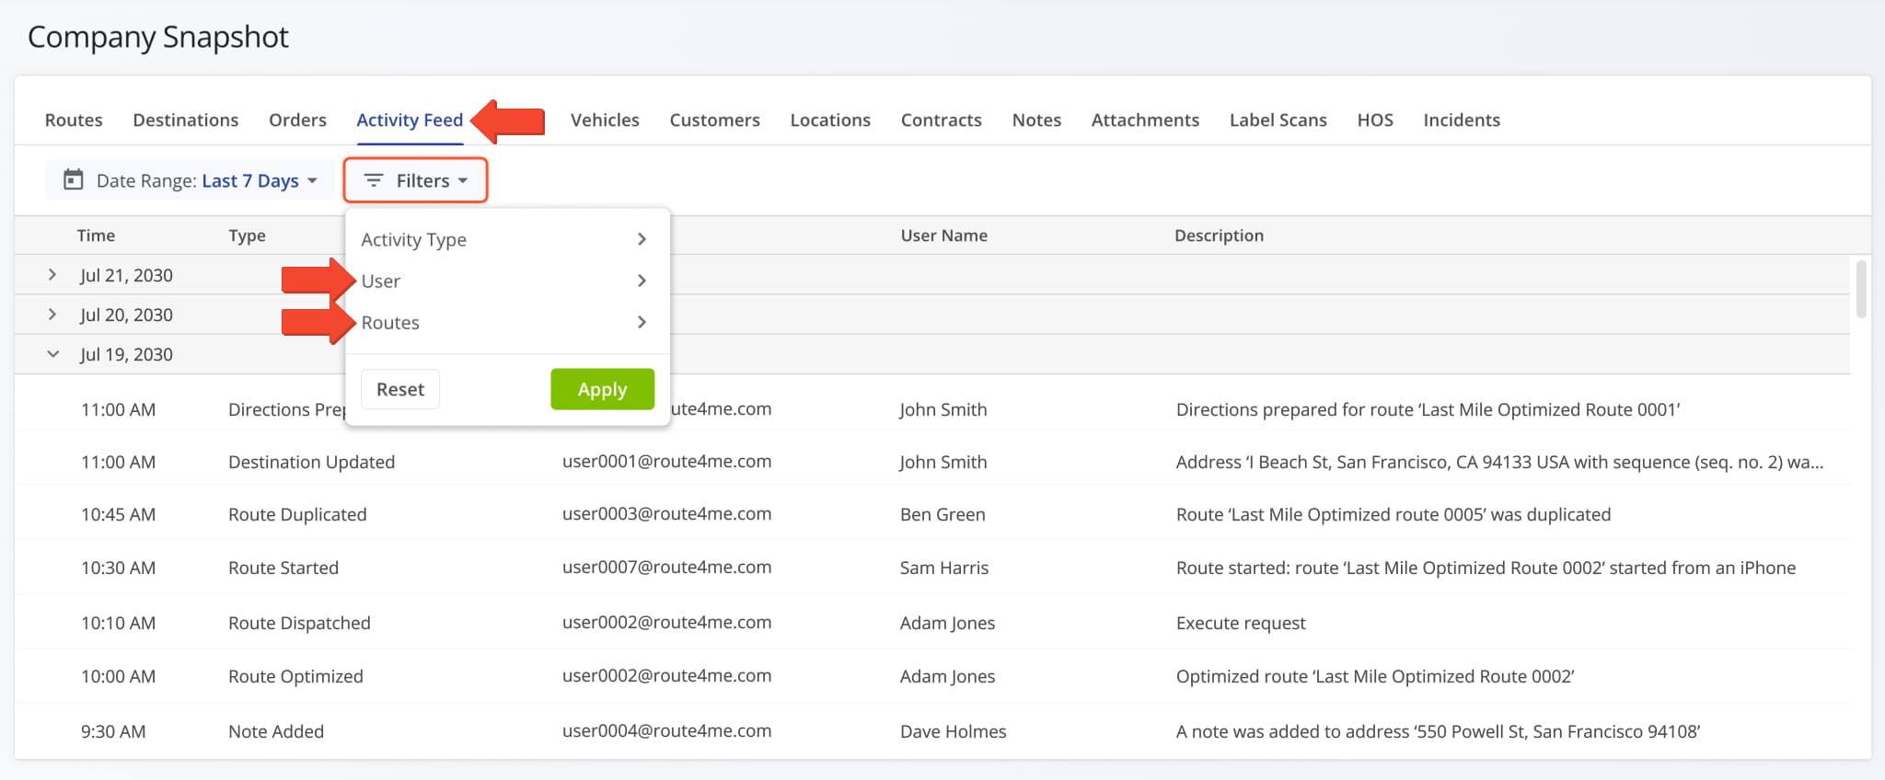Open the Customers tab
Screen dimensions: 1885x780
click(x=714, y=120)
